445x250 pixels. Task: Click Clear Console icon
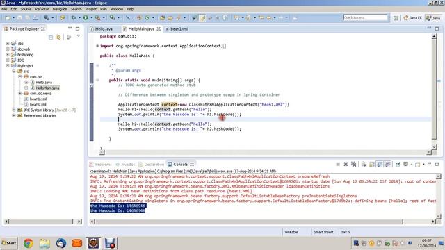(x=364, y=164)
